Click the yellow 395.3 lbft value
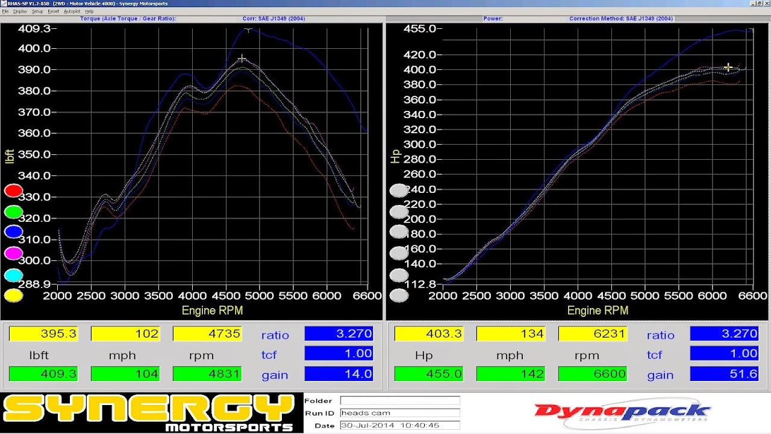Viewport: 771px width, 434px height. pyautogui.click(x=43, y=333)
